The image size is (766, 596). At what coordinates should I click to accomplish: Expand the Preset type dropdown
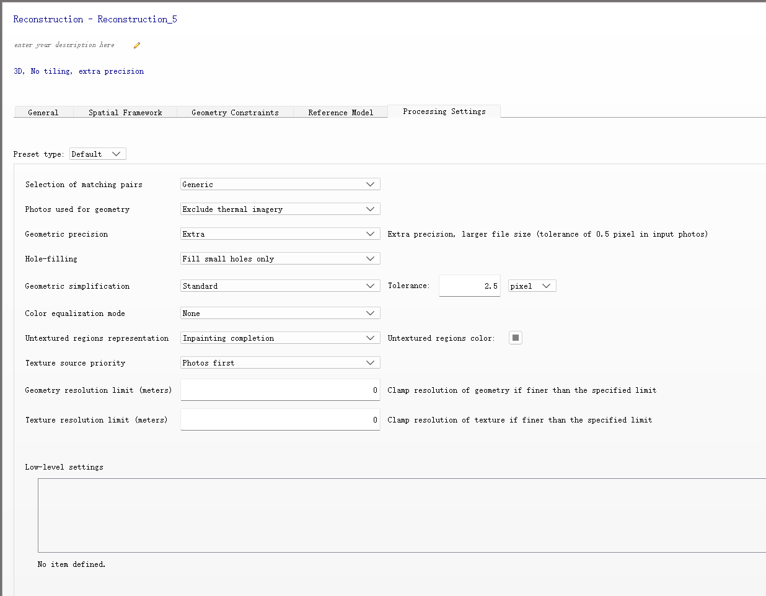[98, 154]
